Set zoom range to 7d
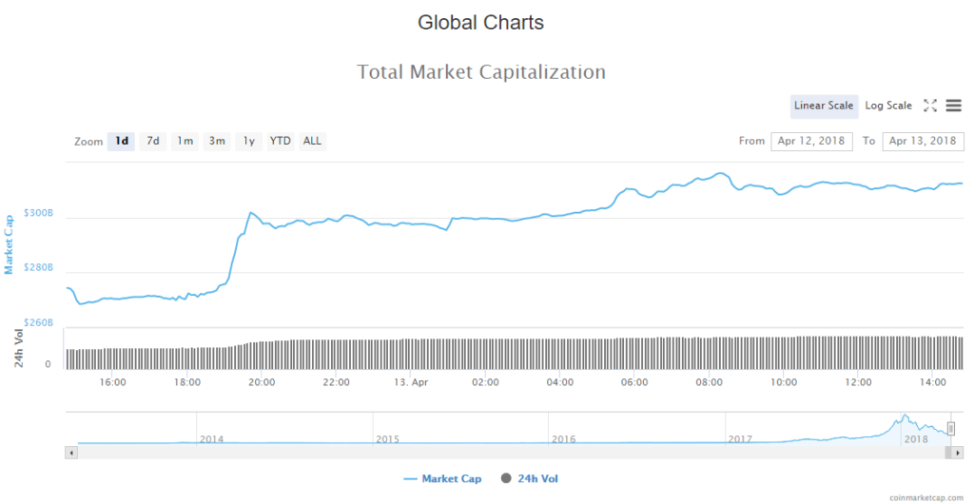 tap(153, 141)
